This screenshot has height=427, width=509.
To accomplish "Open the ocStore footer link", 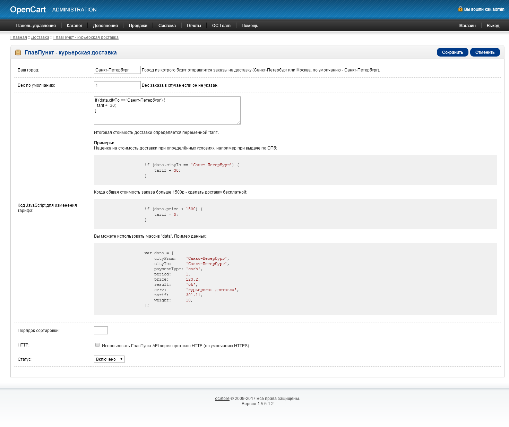I will 222,399.
